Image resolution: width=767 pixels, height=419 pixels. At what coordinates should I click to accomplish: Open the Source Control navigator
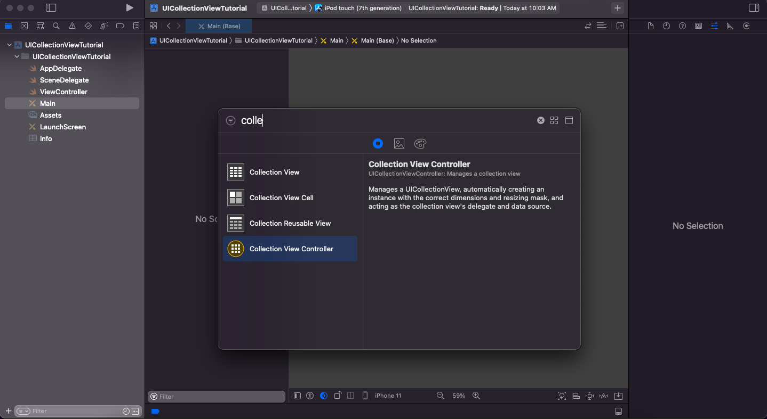coord(24,26)
